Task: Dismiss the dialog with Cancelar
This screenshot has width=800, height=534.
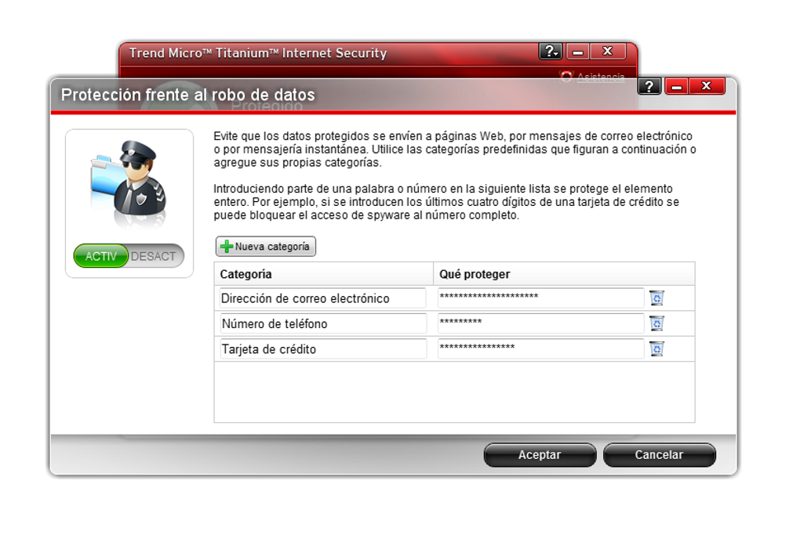Action: point(659,455)
